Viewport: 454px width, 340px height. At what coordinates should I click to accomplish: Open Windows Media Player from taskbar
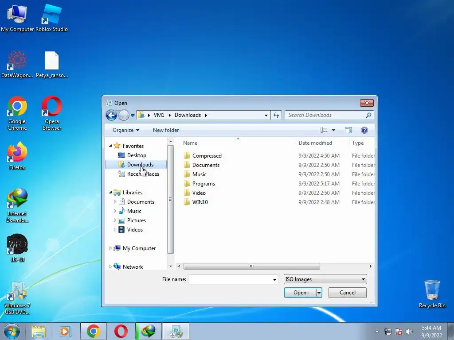[65, 331]
